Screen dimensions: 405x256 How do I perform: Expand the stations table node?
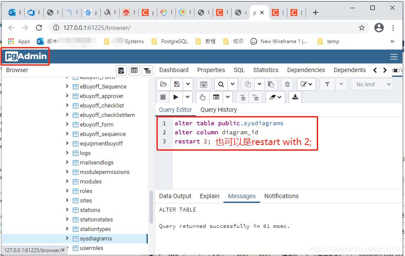[67, 210]
